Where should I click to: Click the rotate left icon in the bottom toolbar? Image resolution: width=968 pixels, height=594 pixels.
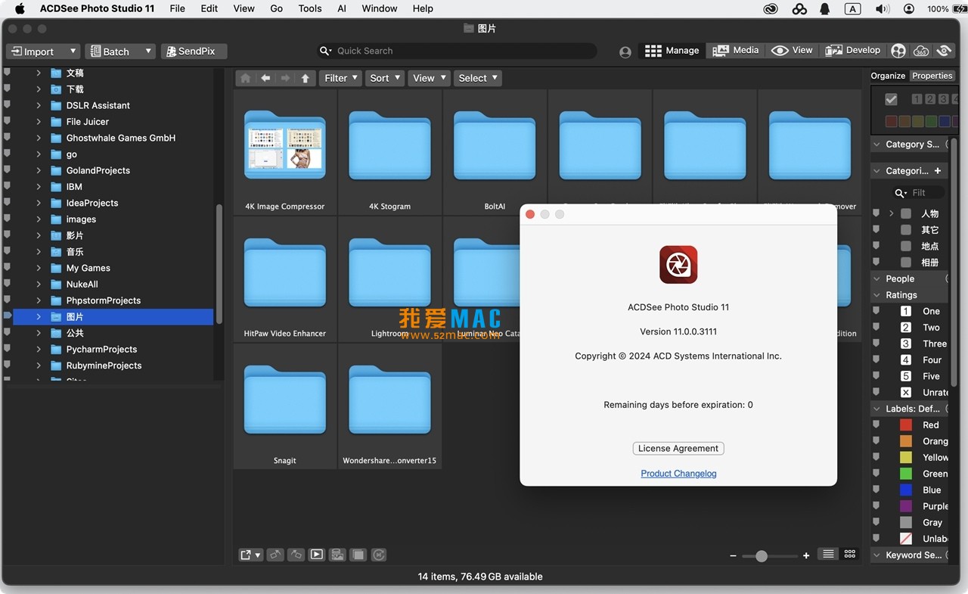point(275,555)
